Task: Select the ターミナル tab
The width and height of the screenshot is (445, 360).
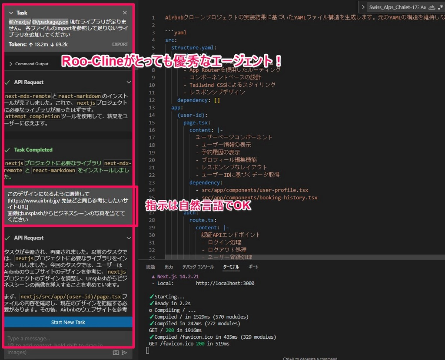Action: tap(231, 267)
